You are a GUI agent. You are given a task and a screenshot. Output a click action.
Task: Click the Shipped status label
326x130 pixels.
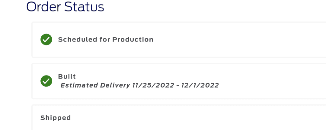[x=56, y=118]
